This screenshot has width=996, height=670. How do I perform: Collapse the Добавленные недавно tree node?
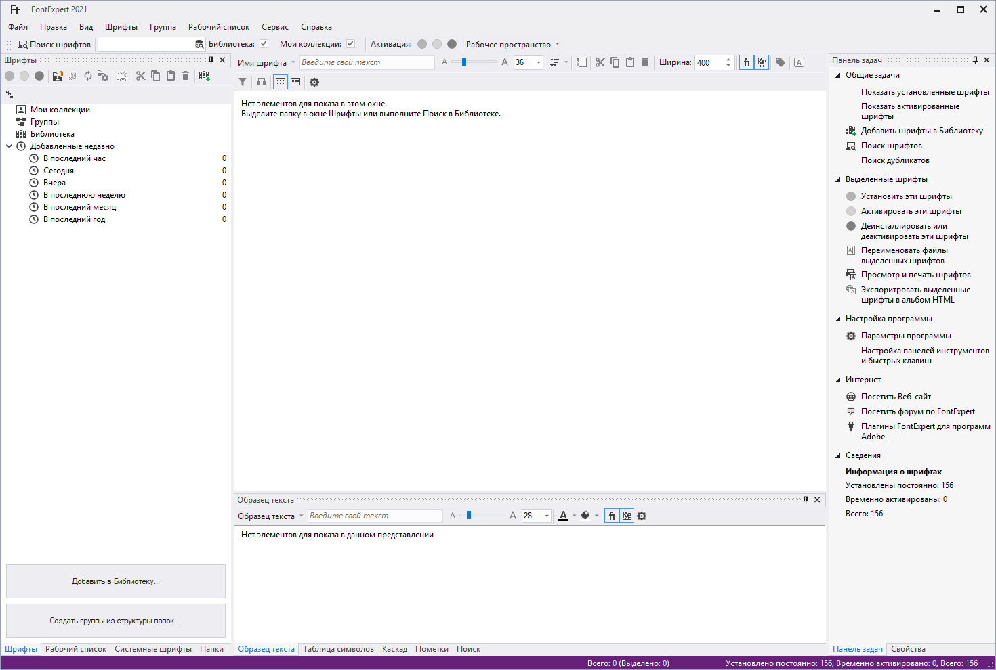coord(9,146)
